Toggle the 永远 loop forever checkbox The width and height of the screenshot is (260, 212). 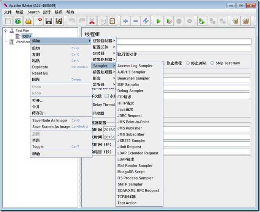[x=106, y=96]
